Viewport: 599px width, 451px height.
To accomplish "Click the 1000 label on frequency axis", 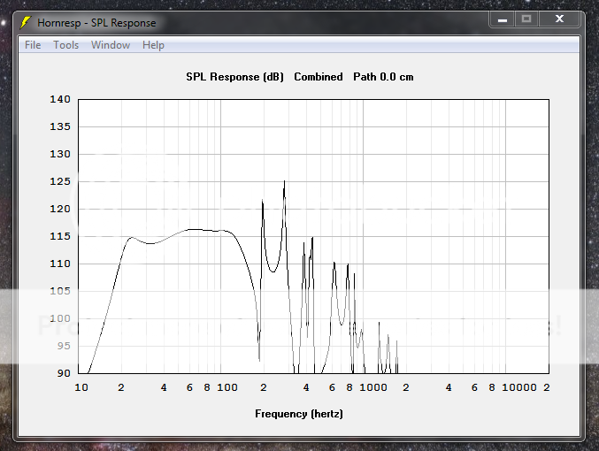I will [373, 387].
